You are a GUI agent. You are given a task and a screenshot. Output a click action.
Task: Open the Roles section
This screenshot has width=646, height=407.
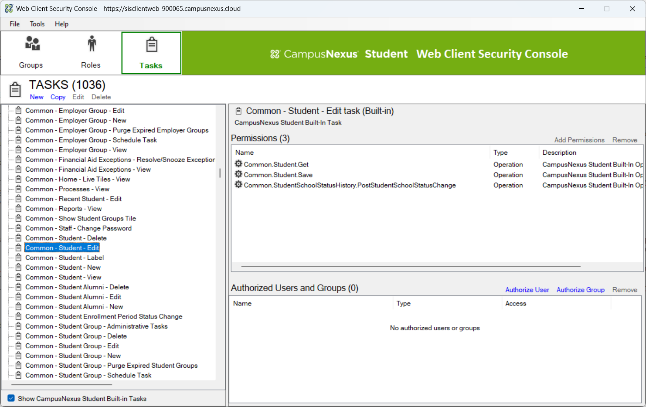(91, 53)
